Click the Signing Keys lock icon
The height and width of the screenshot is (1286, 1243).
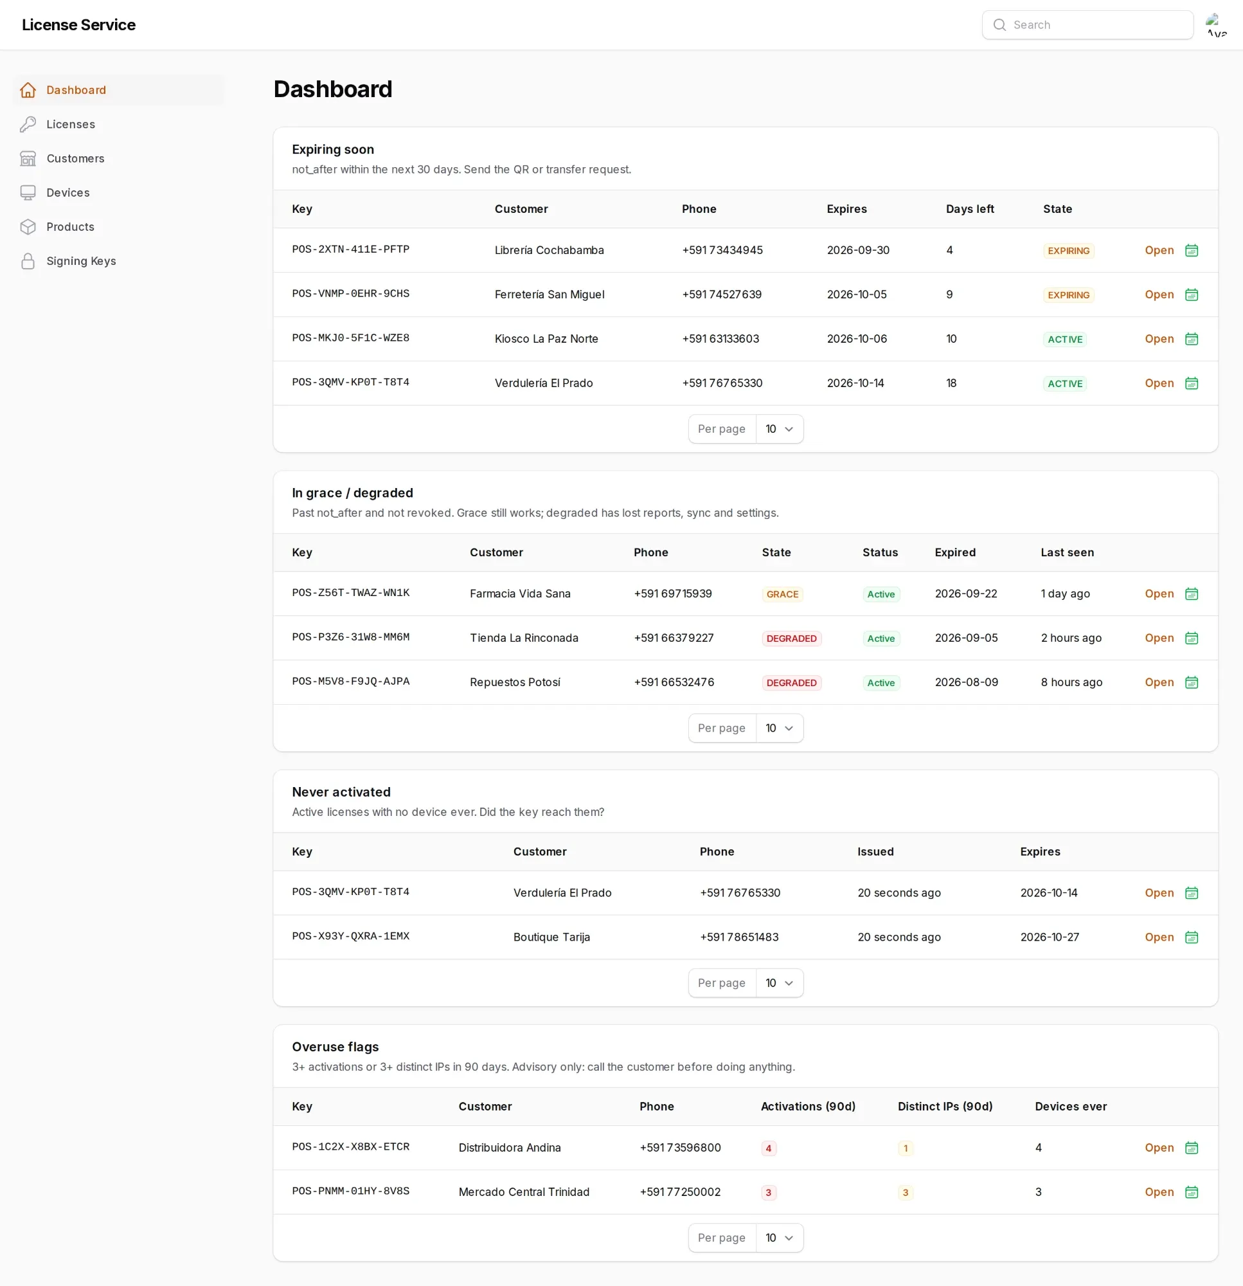(28, 260)
